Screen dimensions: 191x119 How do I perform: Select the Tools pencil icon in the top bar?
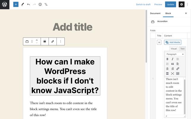tap(23, 4)
